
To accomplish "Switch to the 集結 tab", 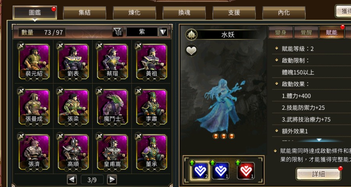I will (84, 13).
